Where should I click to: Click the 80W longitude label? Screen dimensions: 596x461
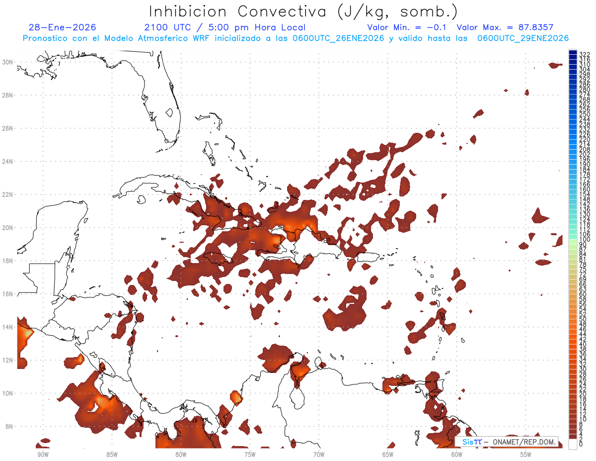pos(181,454)
